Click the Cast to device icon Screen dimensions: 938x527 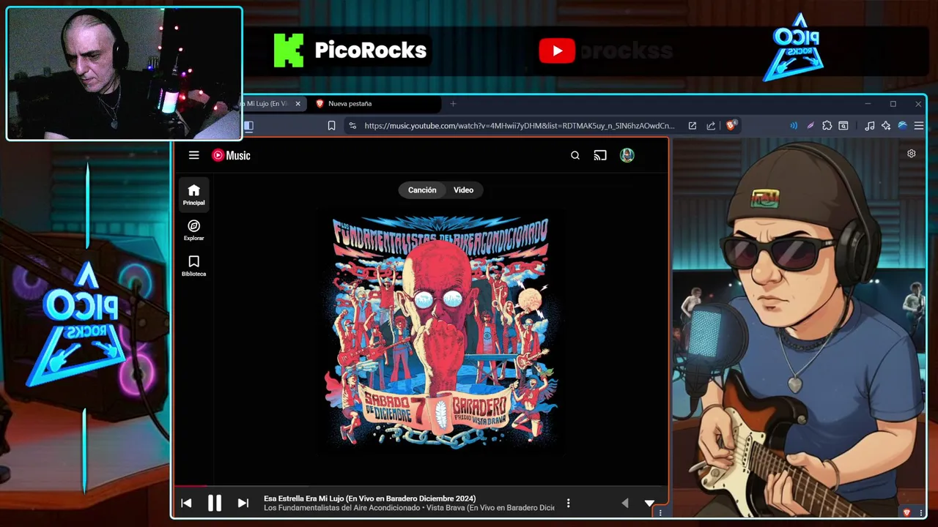click(600, 155)
